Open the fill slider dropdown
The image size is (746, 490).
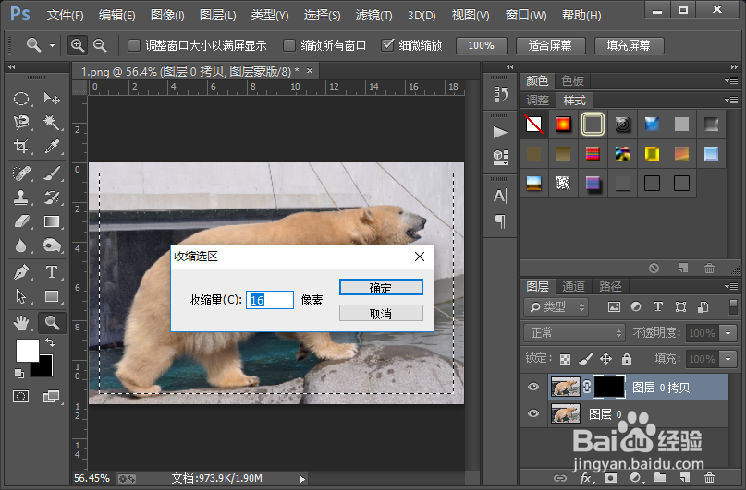tap(728, 359)
